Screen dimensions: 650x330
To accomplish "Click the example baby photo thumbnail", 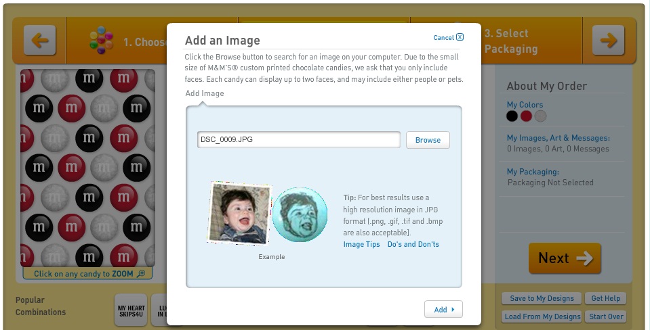I will (240, 213).
